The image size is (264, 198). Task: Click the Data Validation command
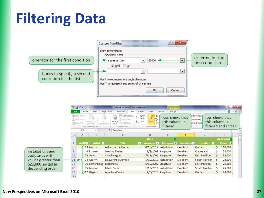[196, 116]
